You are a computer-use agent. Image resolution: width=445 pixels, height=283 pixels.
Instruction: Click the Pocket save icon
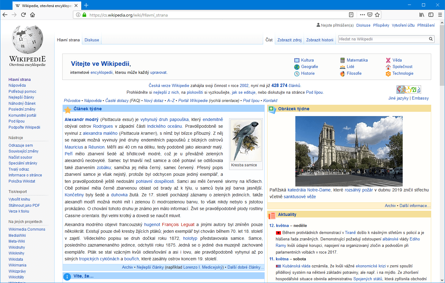[370, 15]
